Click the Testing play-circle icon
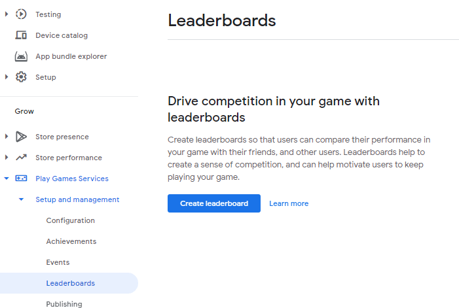Screen dimensions: 459x308 (21, 14)
